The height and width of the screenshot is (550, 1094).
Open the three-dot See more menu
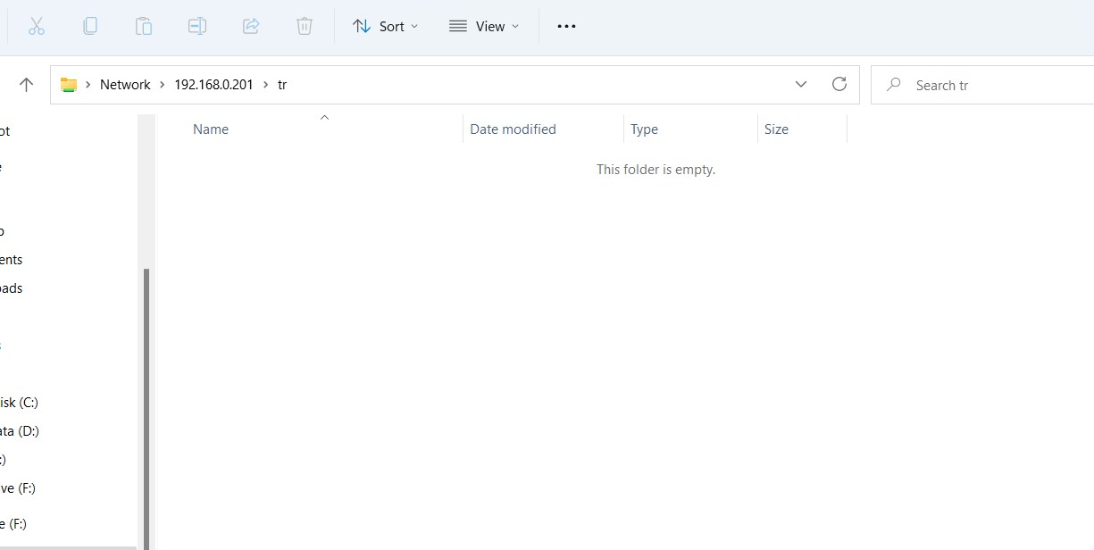566,27
